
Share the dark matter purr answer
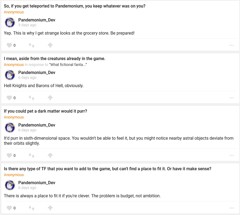[50, 155]
